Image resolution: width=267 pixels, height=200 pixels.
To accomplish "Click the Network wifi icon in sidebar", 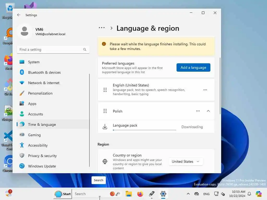I will coord(22,83).
